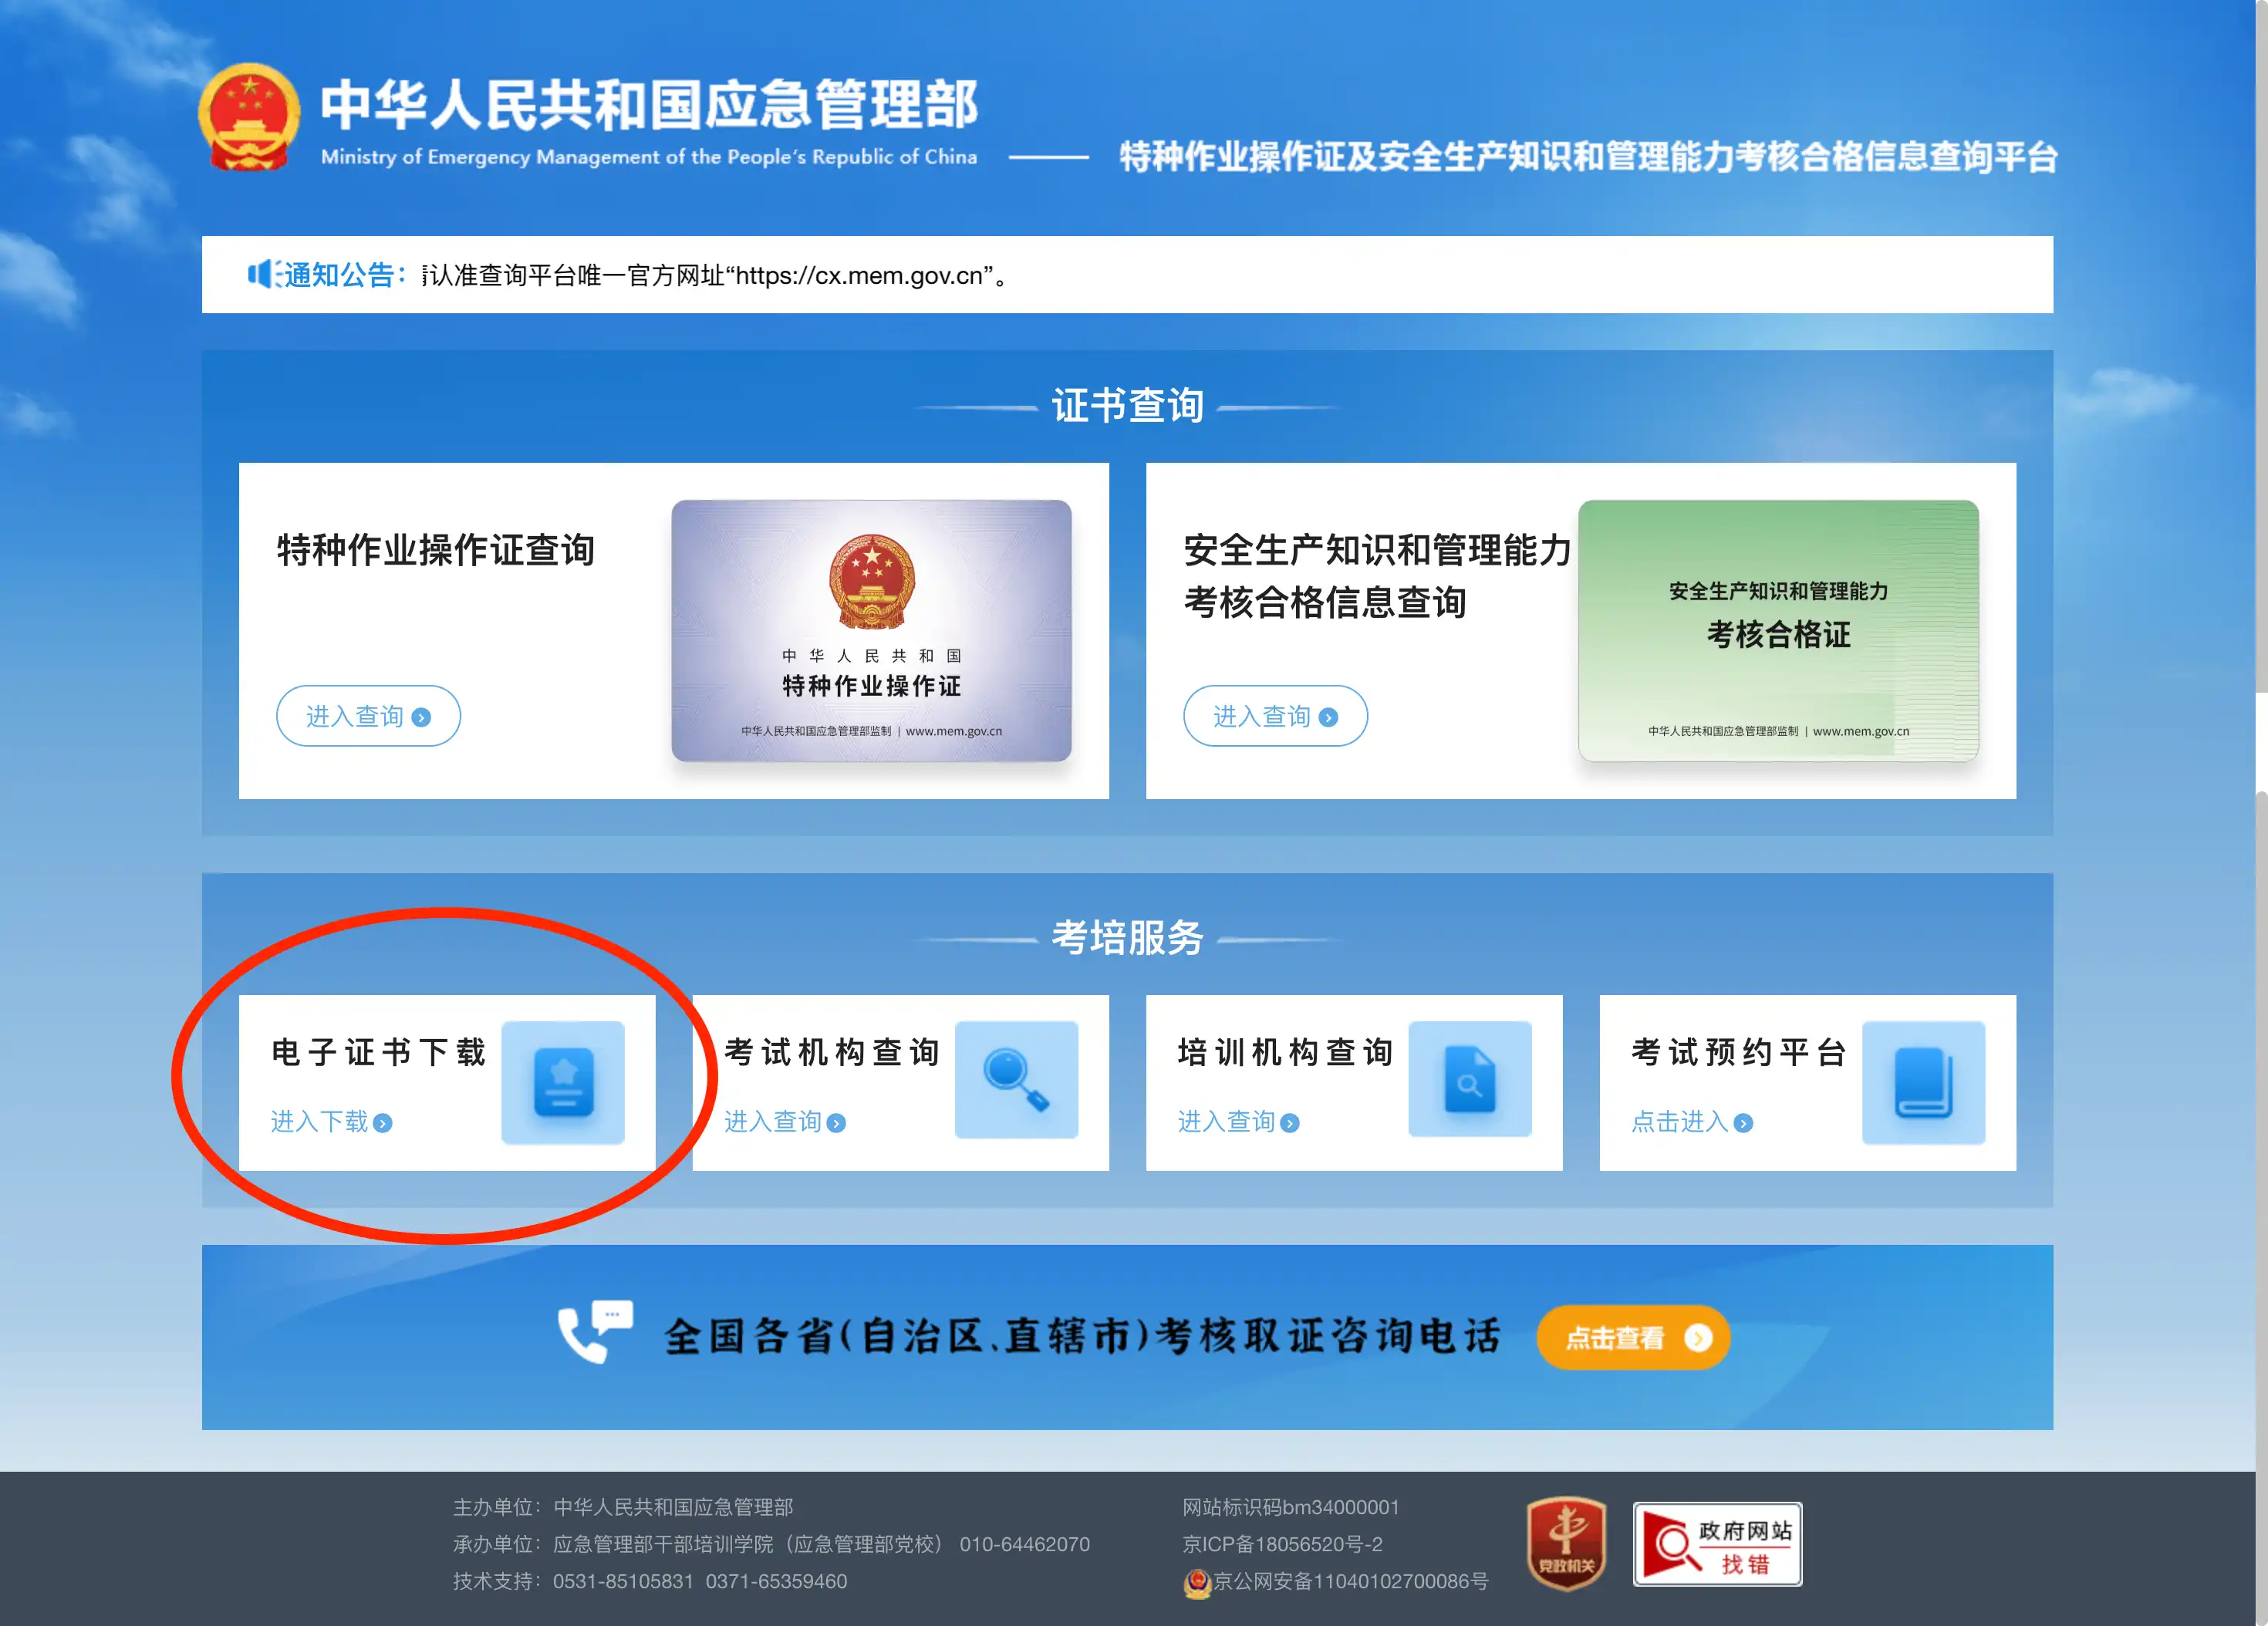Open 进入查询 under 特种作业操作证查询
Screen dimensions: 2268x1626
[367, 716]
